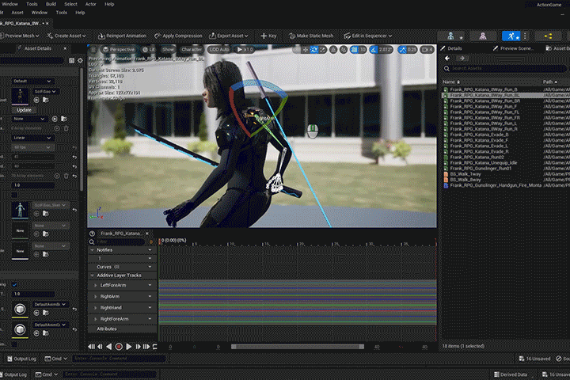
Task: Open the Asset menu
Action: click(x=17, y=13)
